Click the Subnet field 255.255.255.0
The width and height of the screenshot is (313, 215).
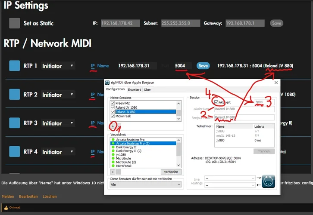pyautogui.click(x=181, y=23)
